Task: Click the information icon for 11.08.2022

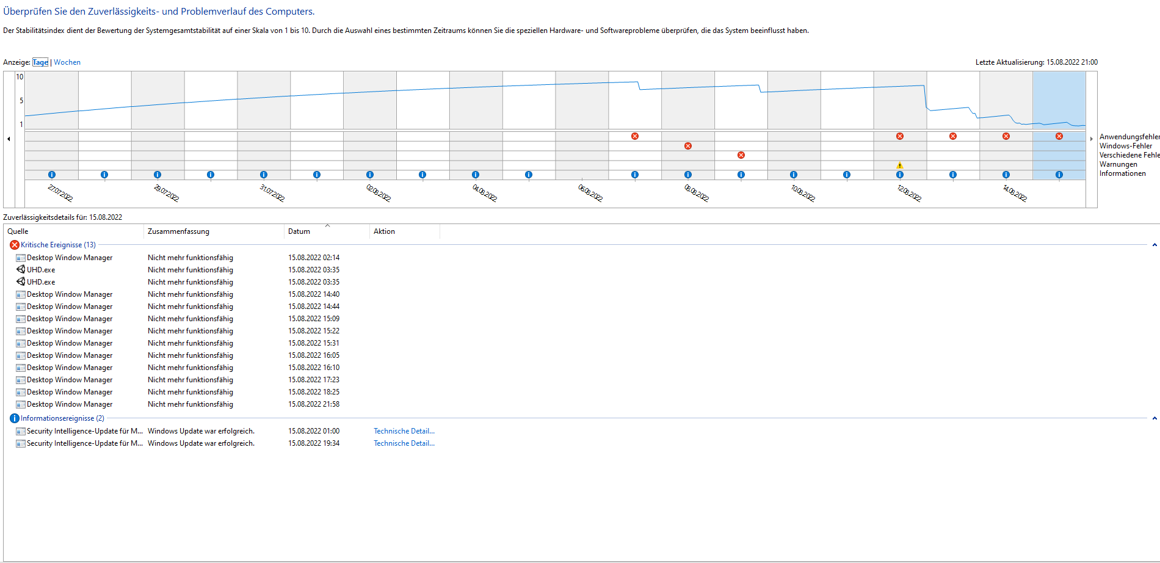Action: tap(847, 175)
